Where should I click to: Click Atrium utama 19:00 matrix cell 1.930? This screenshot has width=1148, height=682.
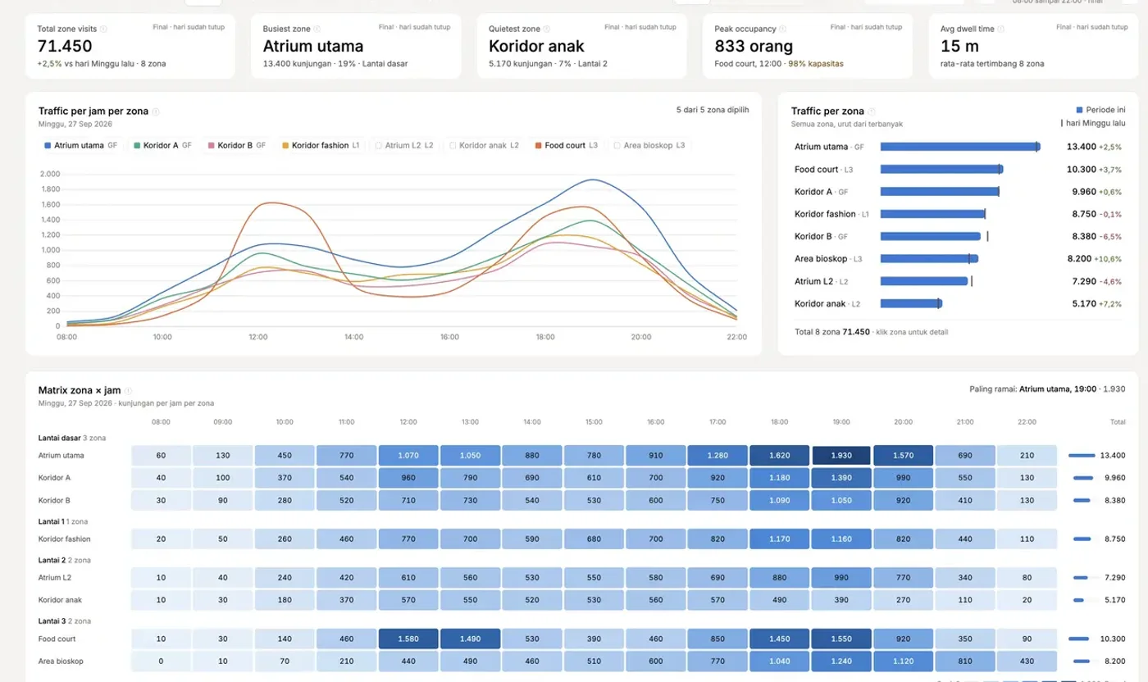click(x=841, y=456)
